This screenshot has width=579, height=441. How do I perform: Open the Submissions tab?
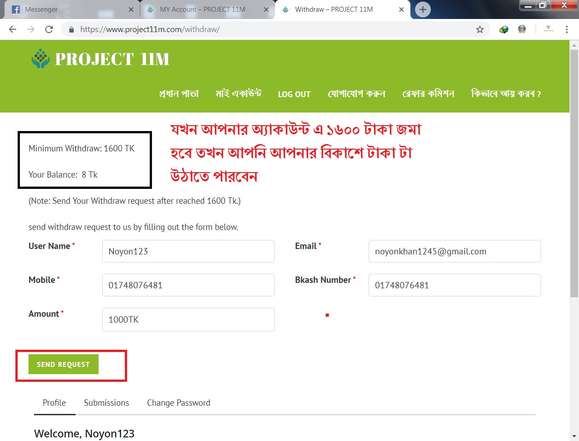point(106,403)
